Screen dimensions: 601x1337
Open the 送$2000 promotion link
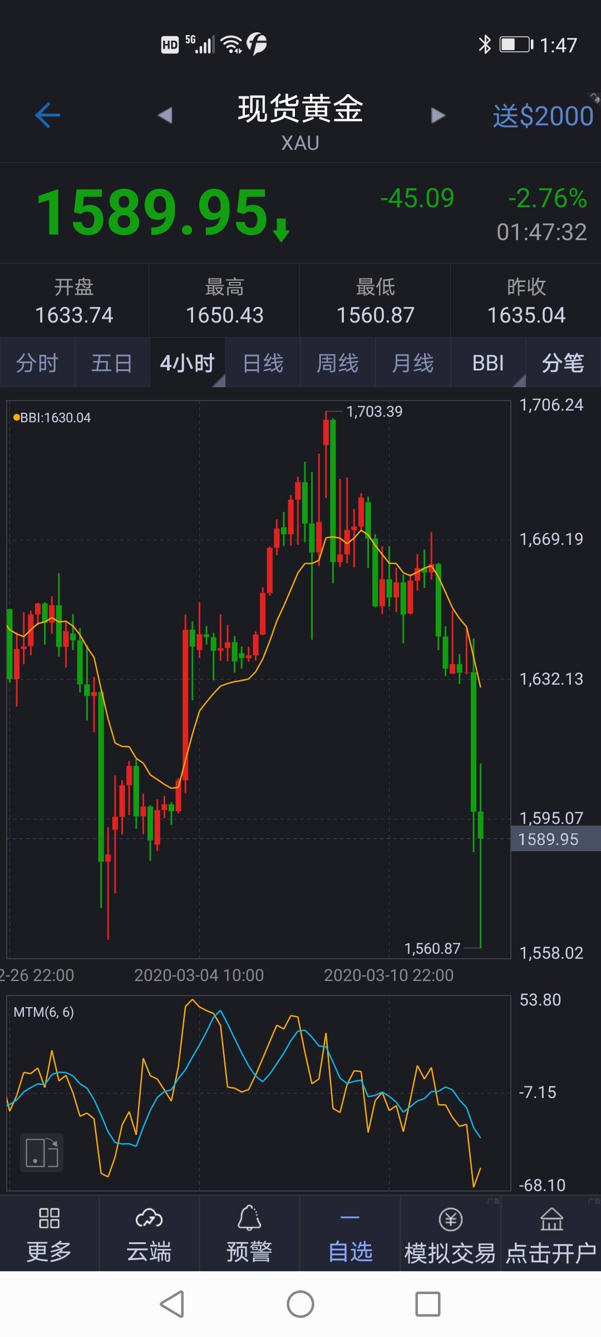543,116
